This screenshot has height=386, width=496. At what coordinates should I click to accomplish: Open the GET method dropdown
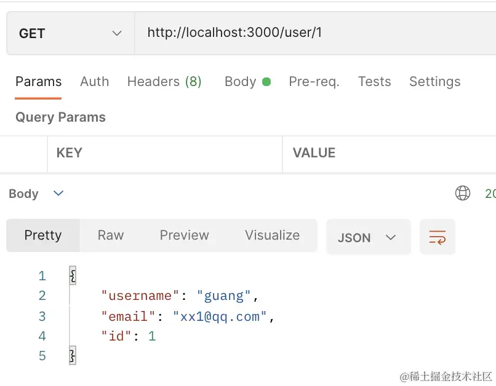pyautogui.click(x=70, y=33)
